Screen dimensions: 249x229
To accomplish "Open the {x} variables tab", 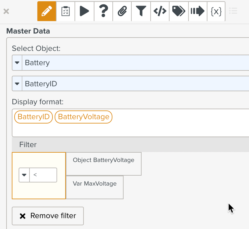I will pos(216,11).
